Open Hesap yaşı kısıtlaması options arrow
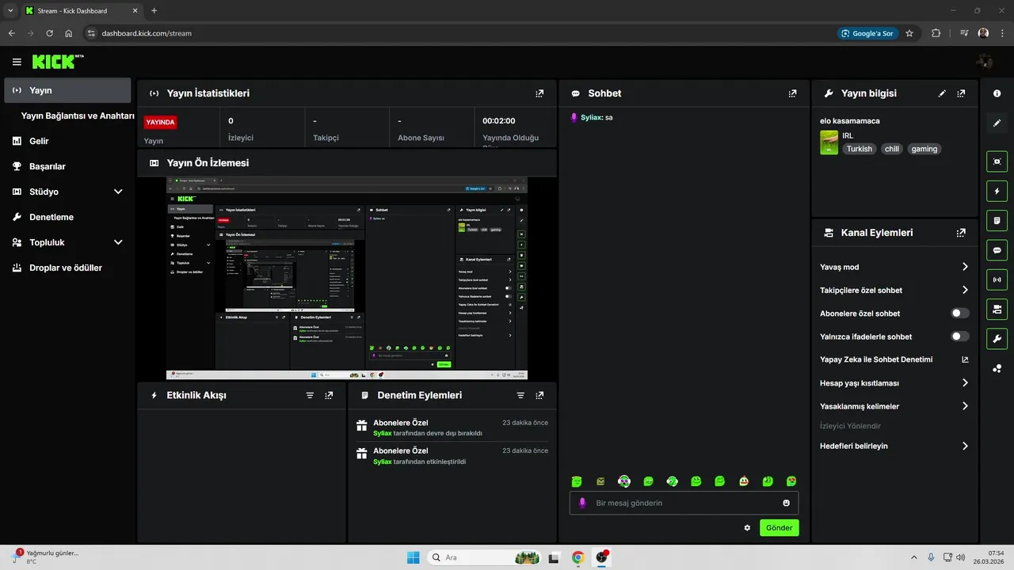This screenshot has height=570, width=1014. [x=965, y=383]
